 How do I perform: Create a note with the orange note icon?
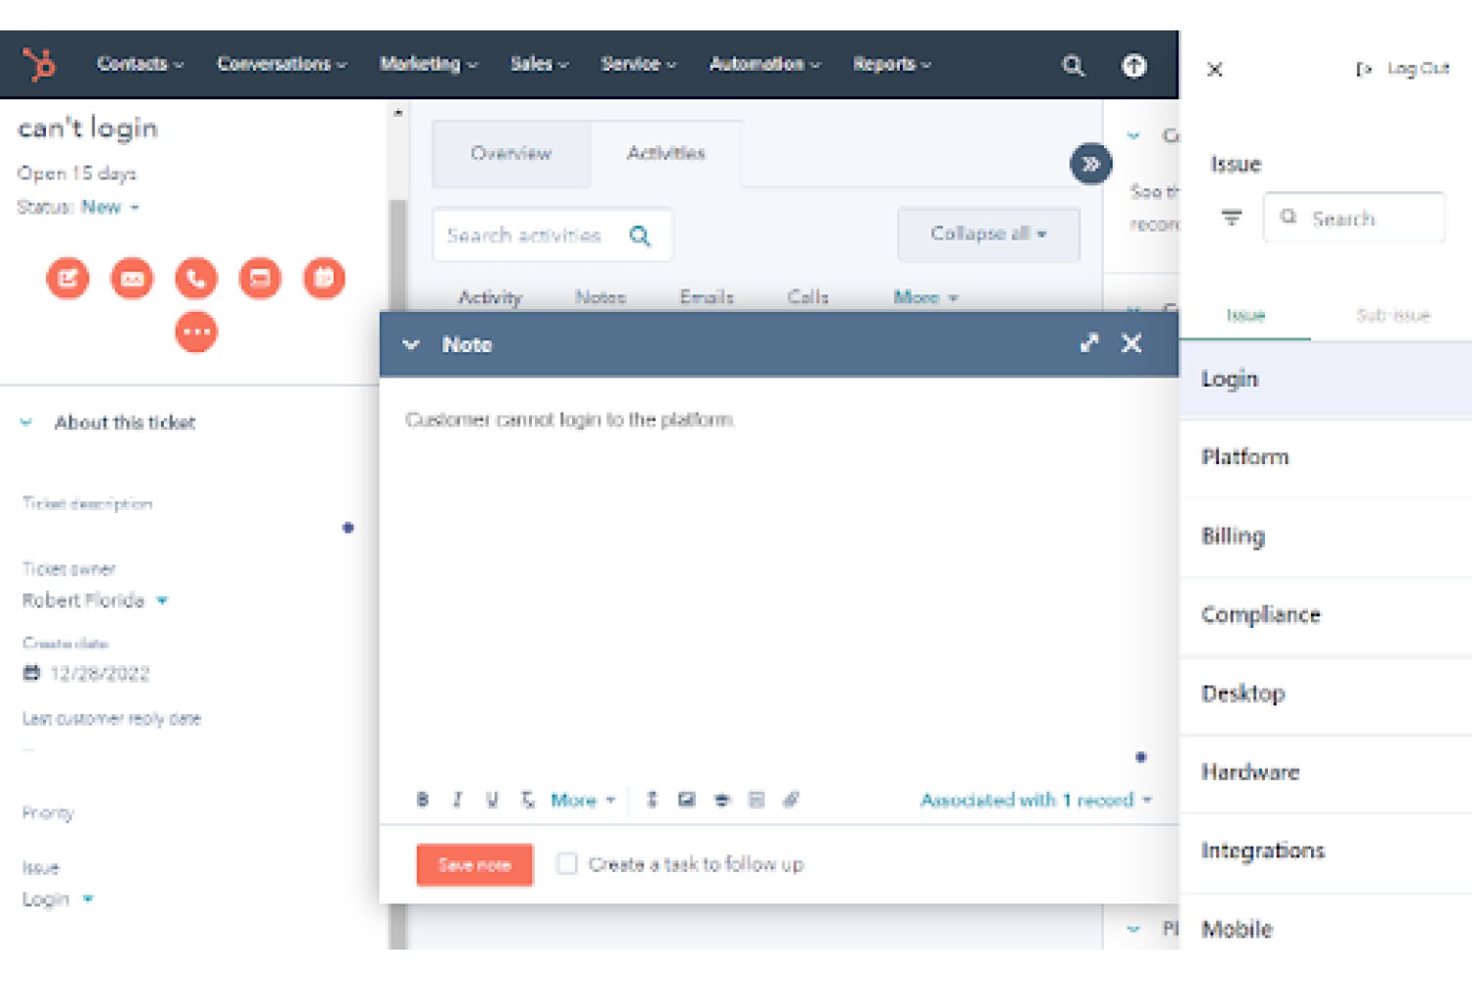click(68, 278)
